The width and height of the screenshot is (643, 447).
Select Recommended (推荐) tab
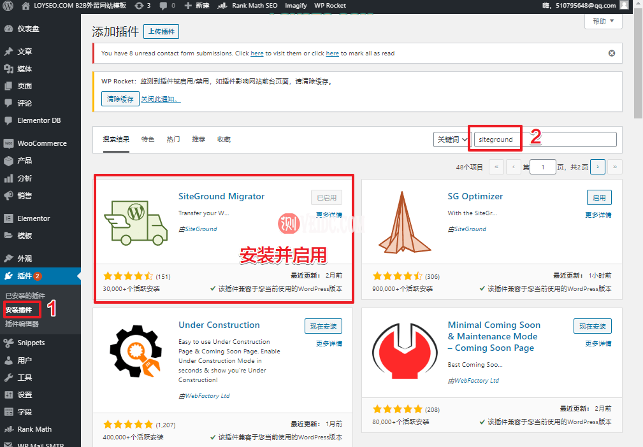pos(198,139)
